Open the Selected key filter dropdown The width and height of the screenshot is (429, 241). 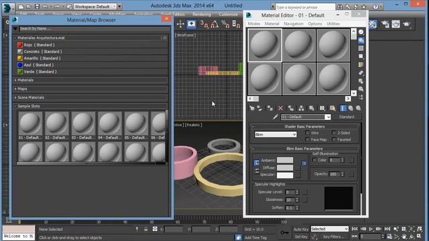pos(330,229)
